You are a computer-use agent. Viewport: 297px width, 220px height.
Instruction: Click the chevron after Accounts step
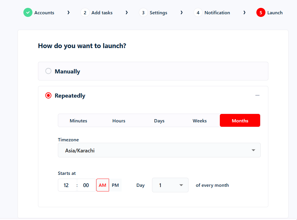[x=69, y=13]
